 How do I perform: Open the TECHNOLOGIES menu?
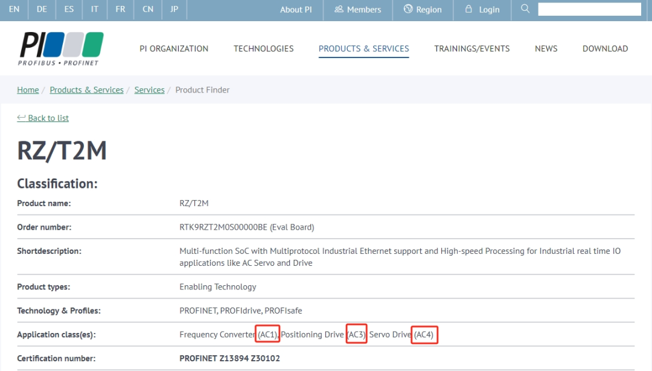coord(264,49)
